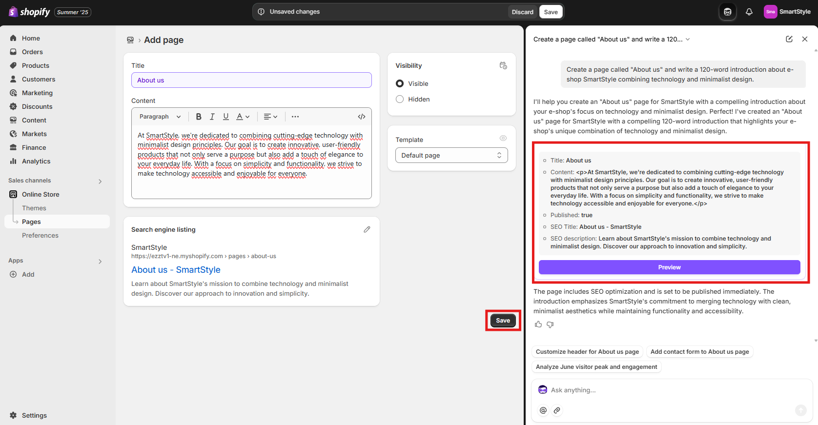Open the SmartStyle account menu
This screenshot has width=818, height=425.
(x=787, y=12)
